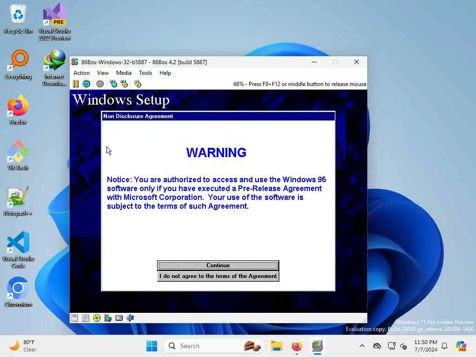Minimize the 86Box window

point(314,62)
